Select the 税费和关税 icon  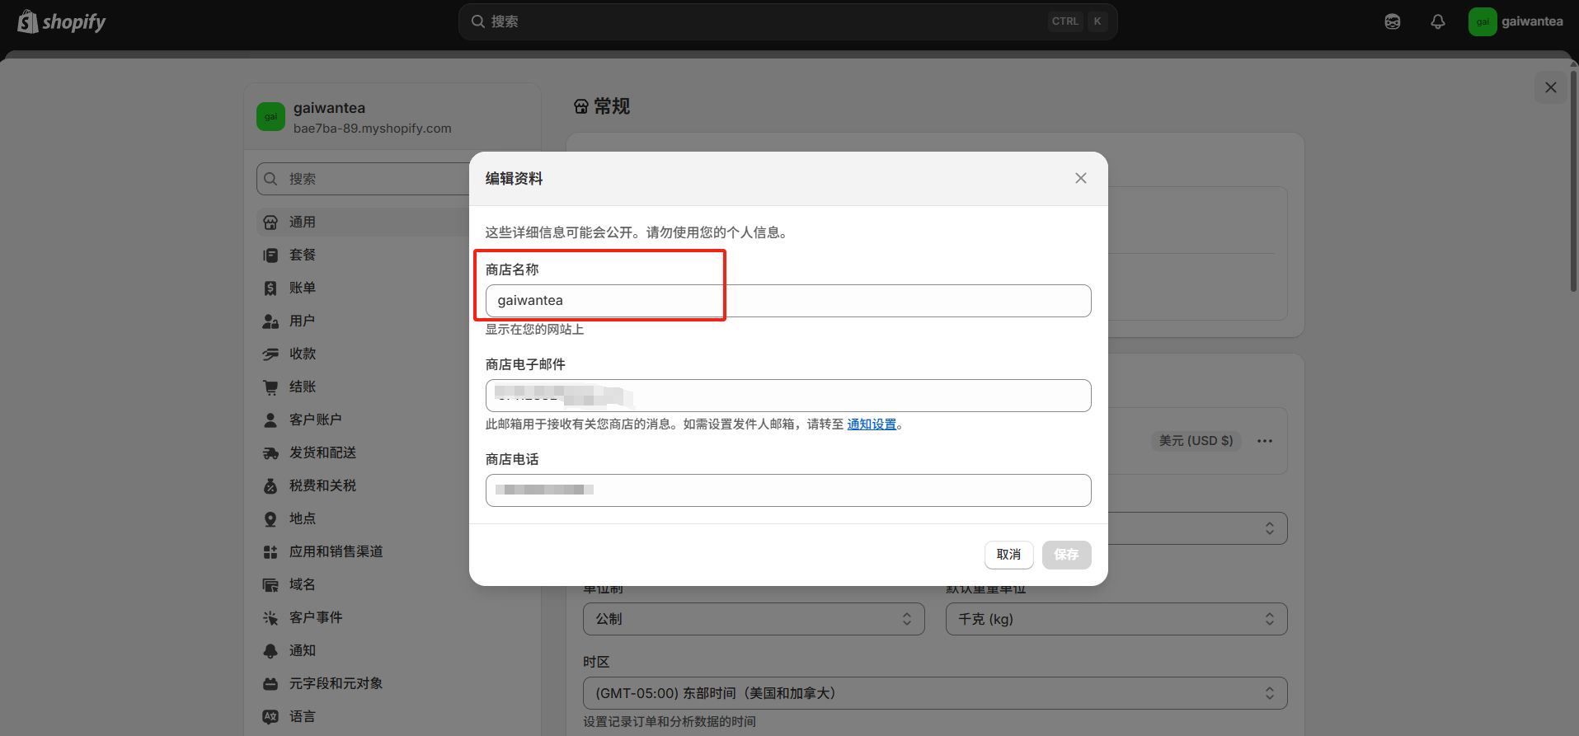point(270,486)
